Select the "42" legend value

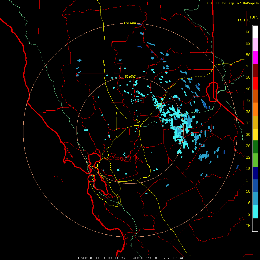(x=248, y=100)
